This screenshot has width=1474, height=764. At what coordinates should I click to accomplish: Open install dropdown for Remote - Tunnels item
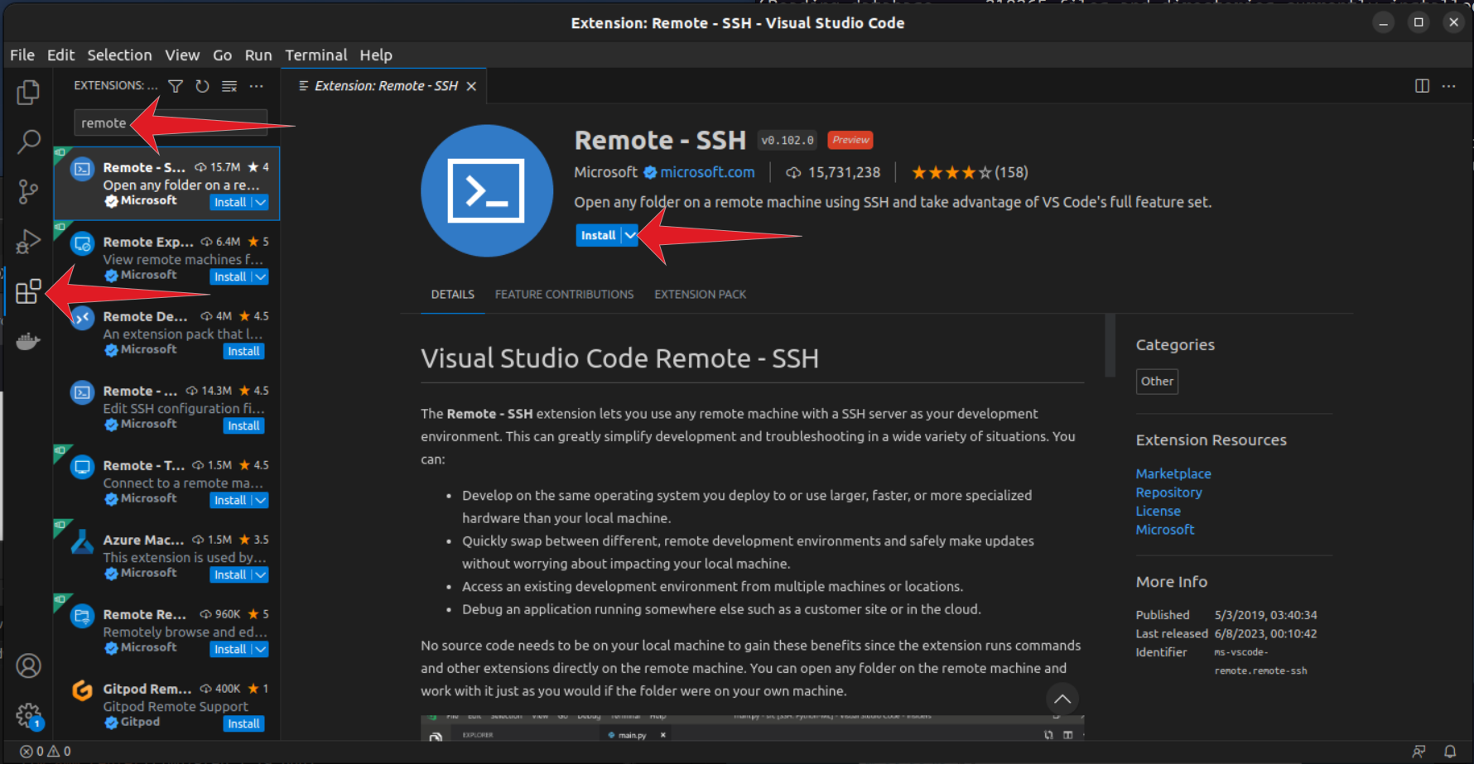[x=261, y=500]
